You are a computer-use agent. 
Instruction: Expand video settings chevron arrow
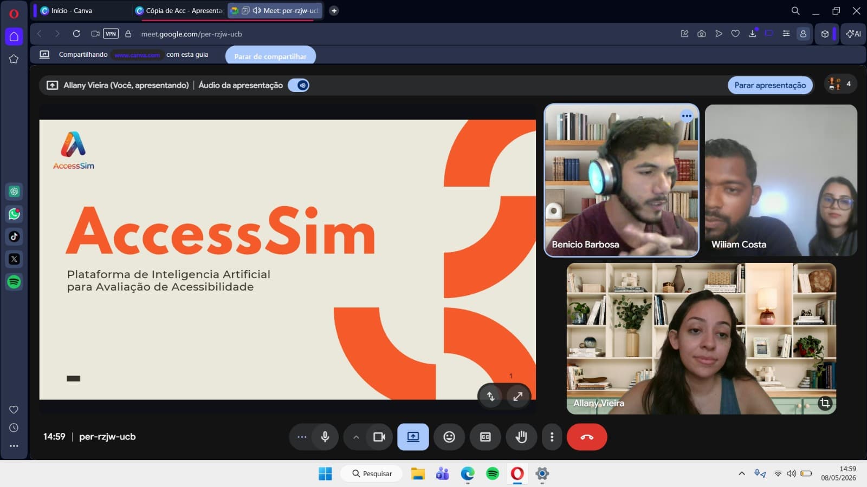pyautogui.click(x=356, y=437)
